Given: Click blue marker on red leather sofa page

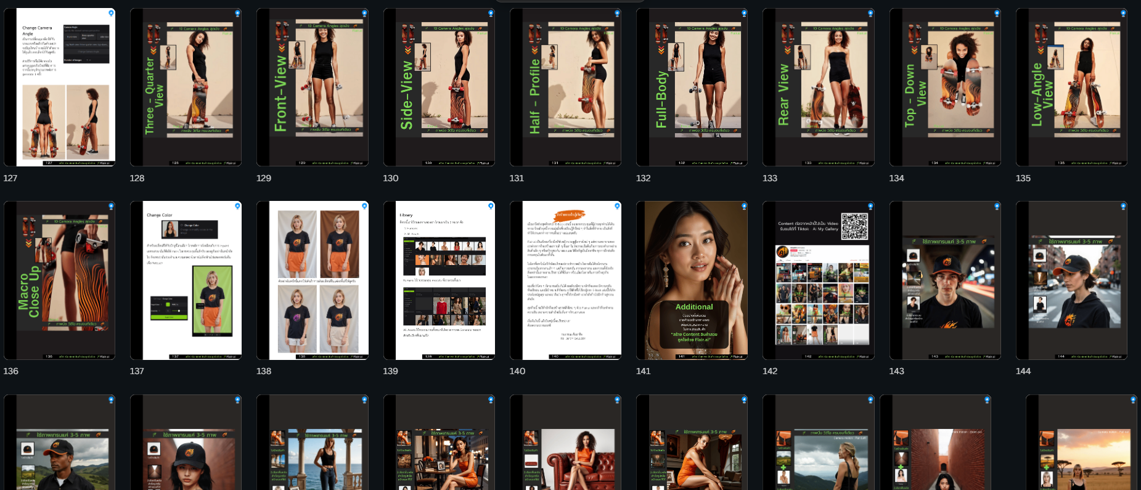Looking at the screenshot, I should click(617, 400).
